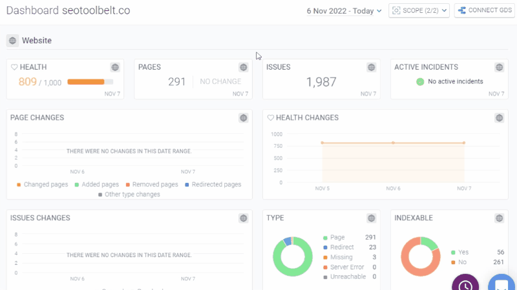
Task: Click the globe icon in the Type panel
Action: [371, 218]
